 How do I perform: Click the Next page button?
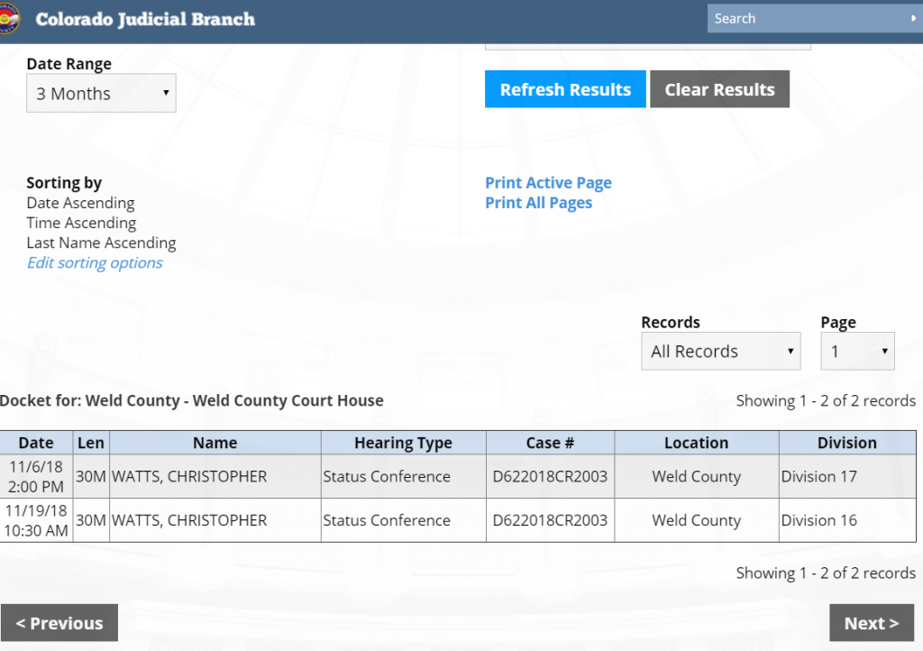pos(871,623)
